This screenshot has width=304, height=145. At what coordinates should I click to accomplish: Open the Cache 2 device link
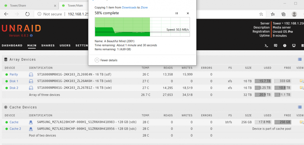[x=15, y=129]
